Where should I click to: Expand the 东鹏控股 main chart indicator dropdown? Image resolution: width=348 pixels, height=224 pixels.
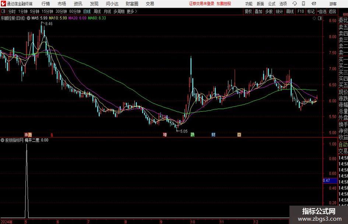pyautogui.click(x=28, y=18)
